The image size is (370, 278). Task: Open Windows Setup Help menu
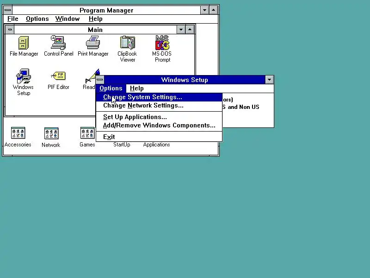click(x=136, y=88)
